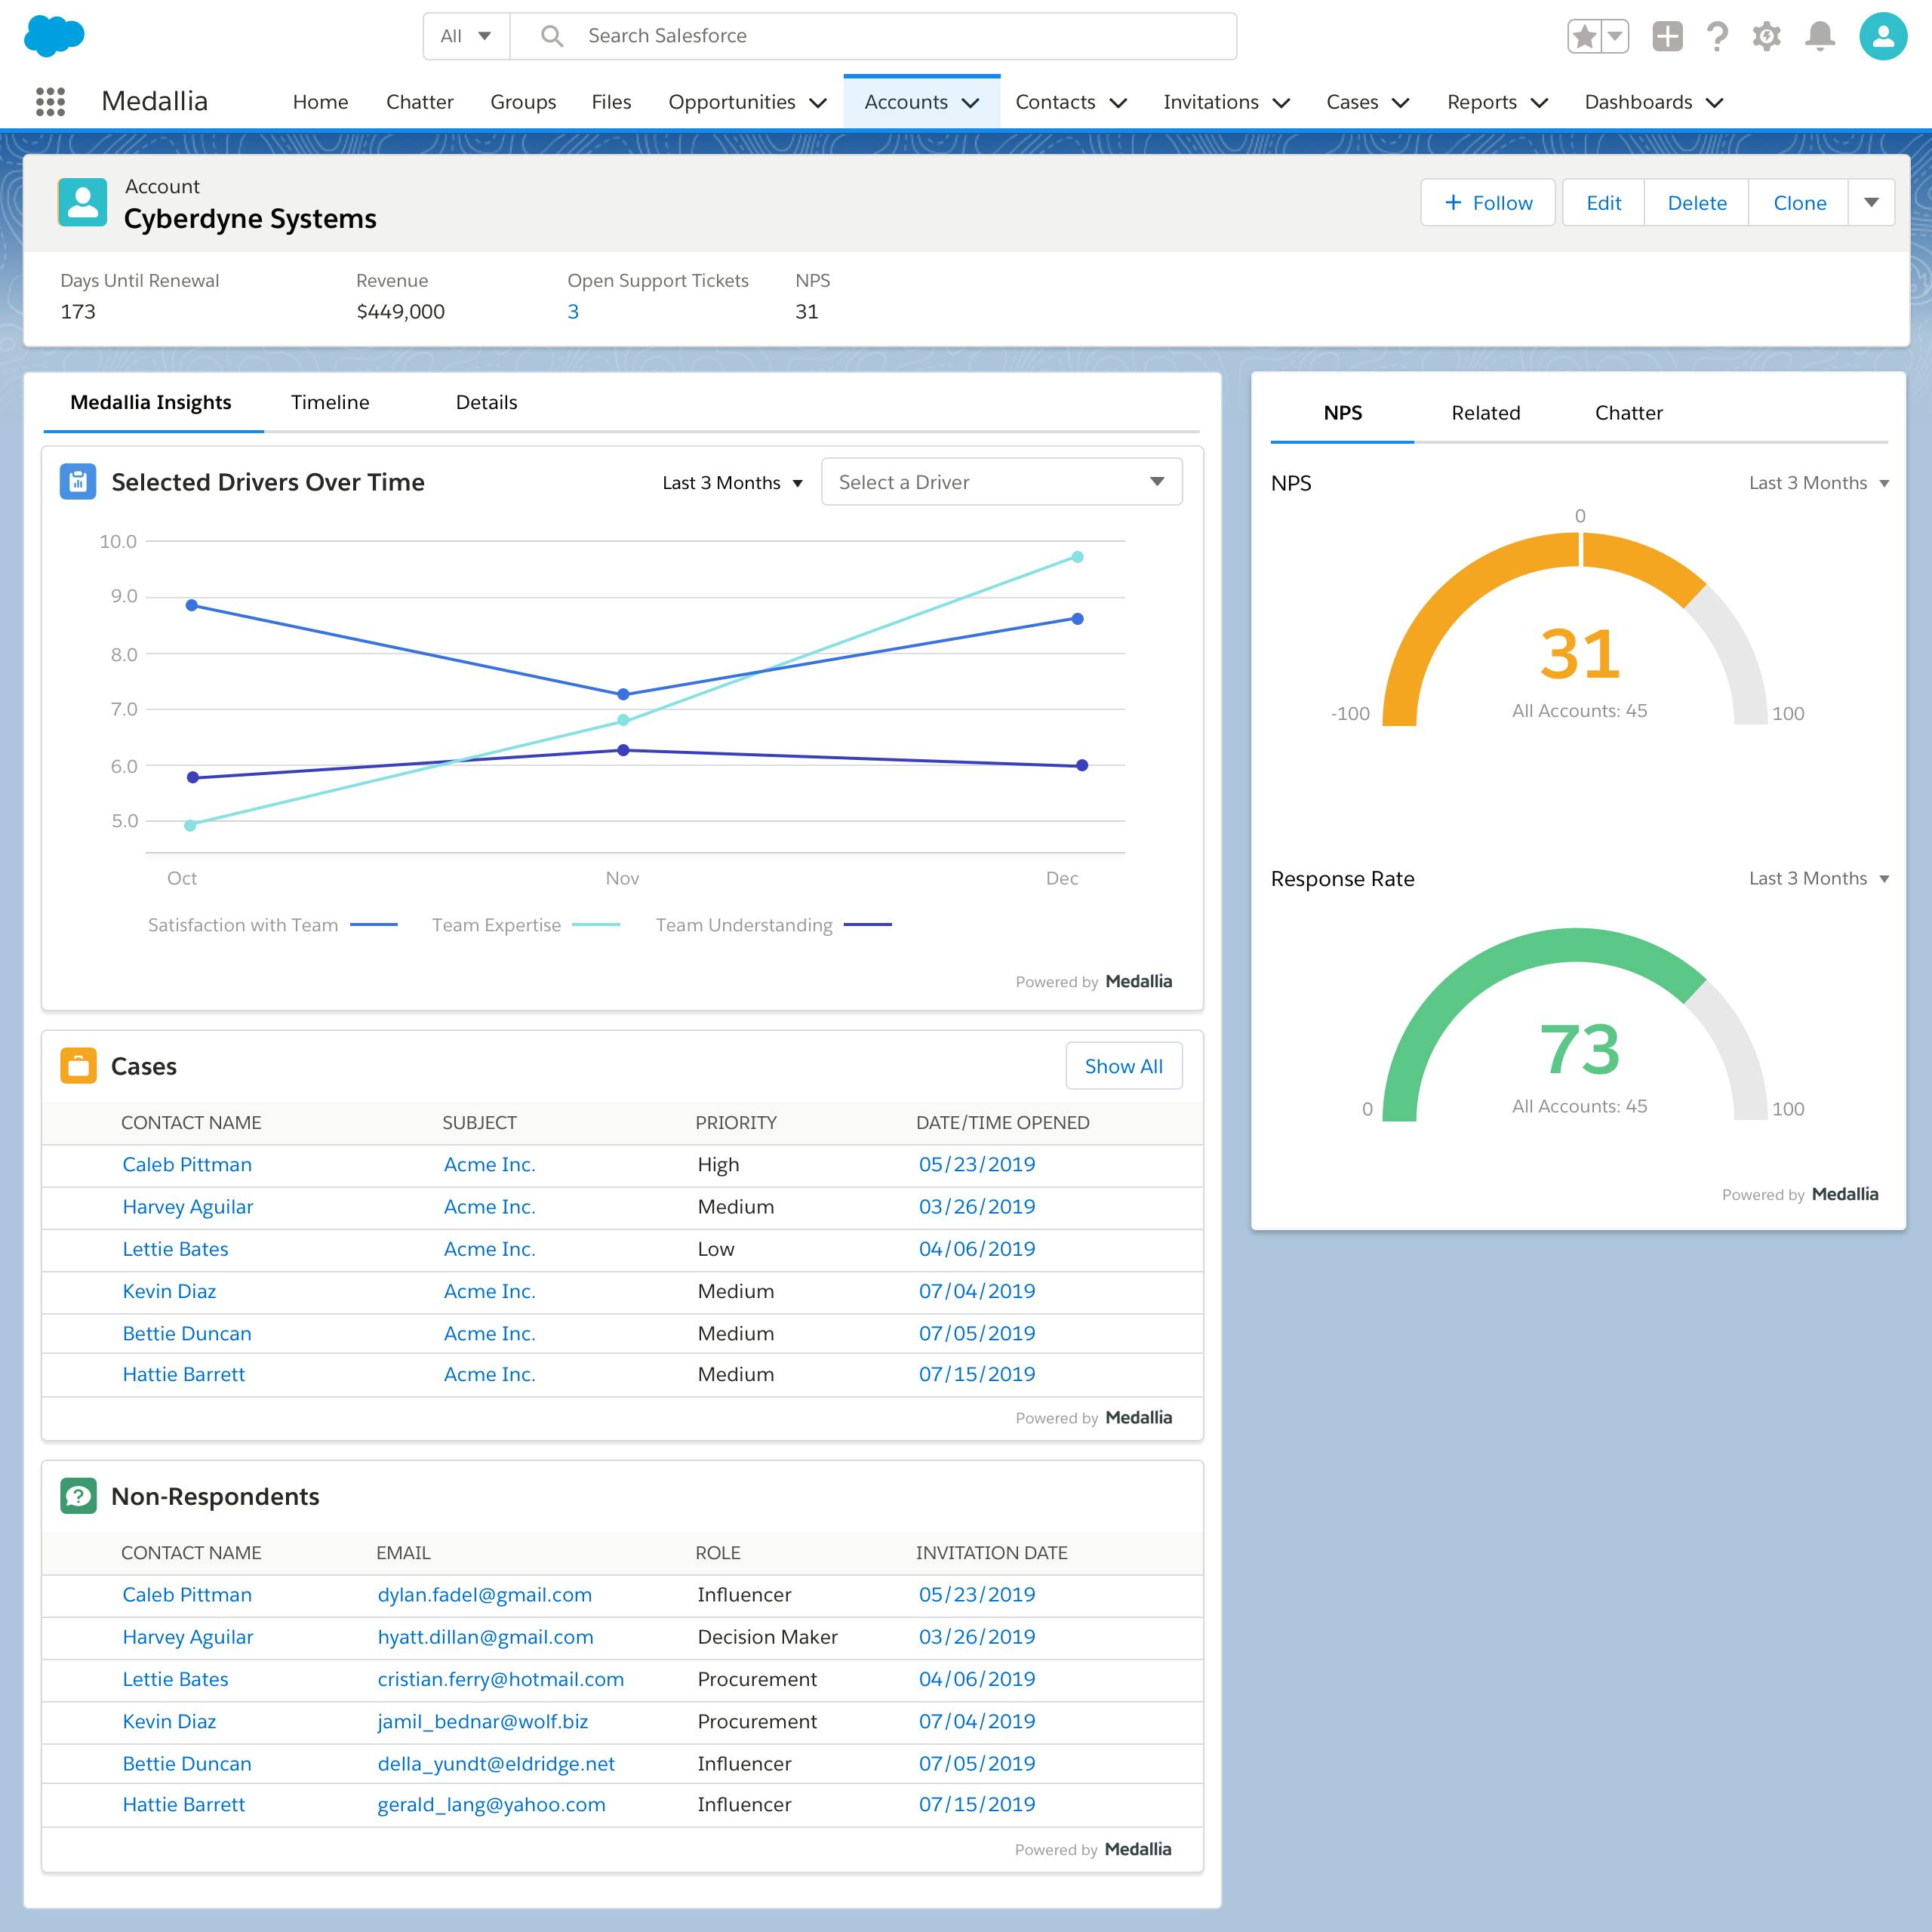Open the Files nav tab
1932x1932 pixels.
(x=611, y=102)
